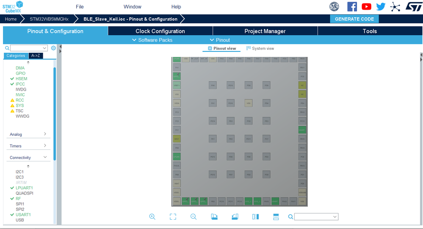423x229 pixels.
Task: Click the 10-year anniversary badge icon
Action: (x=334, y=7)
